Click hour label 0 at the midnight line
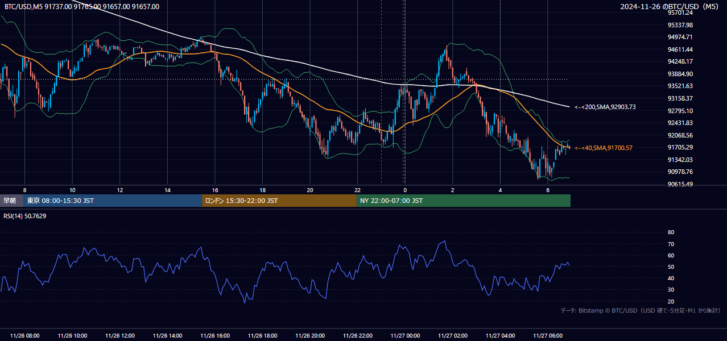The width and height of the screenshot is (727, 341). point(405,190)
